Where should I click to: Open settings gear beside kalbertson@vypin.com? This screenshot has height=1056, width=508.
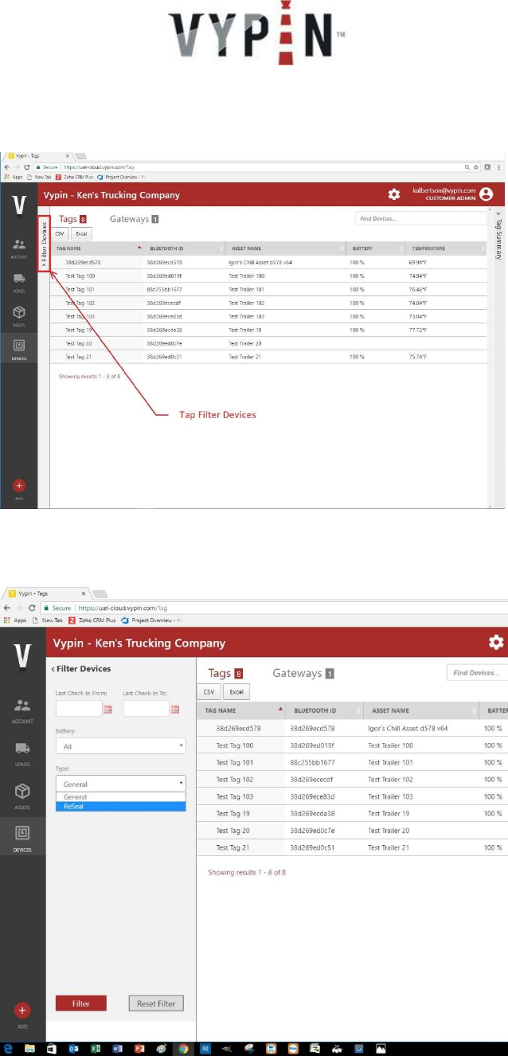[393, 194]
